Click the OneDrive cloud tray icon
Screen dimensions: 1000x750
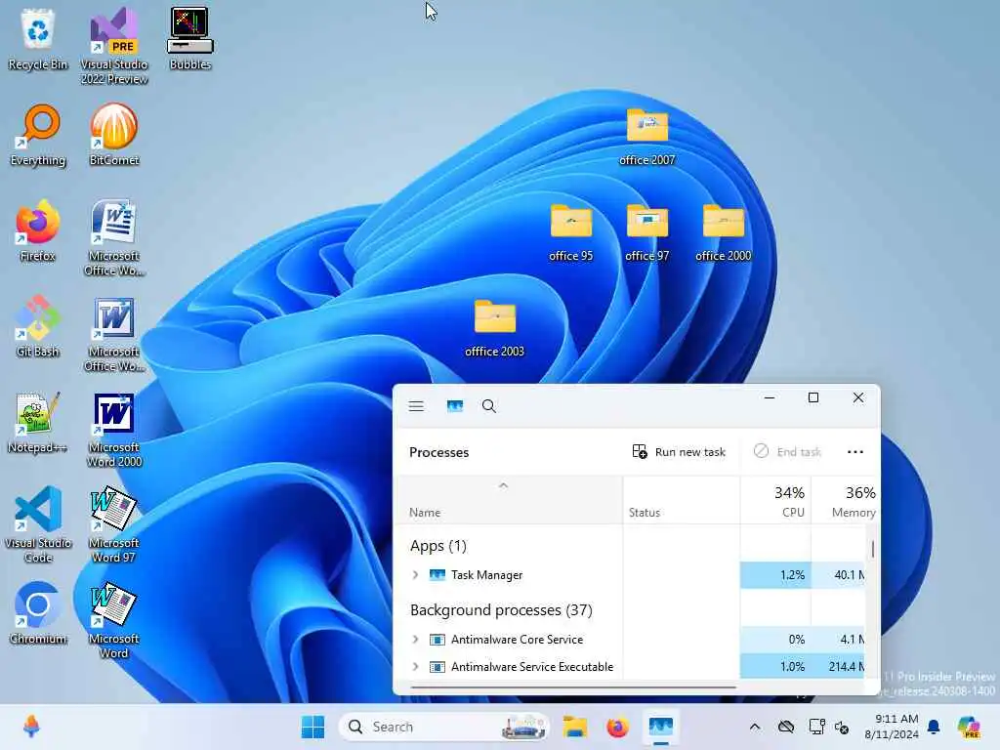tap(786, 727)
